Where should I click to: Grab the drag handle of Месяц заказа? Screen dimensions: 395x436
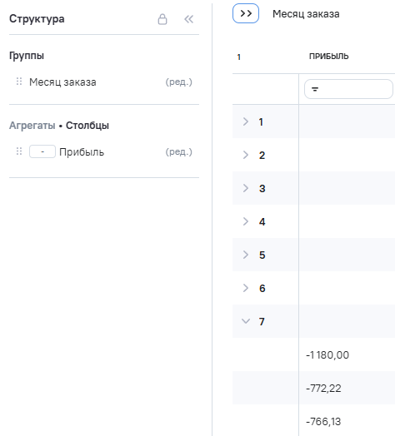tap(19, 82)
